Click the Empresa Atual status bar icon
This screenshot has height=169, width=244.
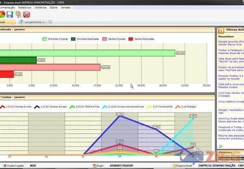coord(174,166)
